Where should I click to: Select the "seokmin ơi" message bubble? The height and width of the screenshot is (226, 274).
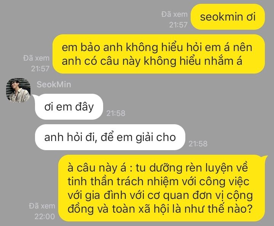coord(228,17)
